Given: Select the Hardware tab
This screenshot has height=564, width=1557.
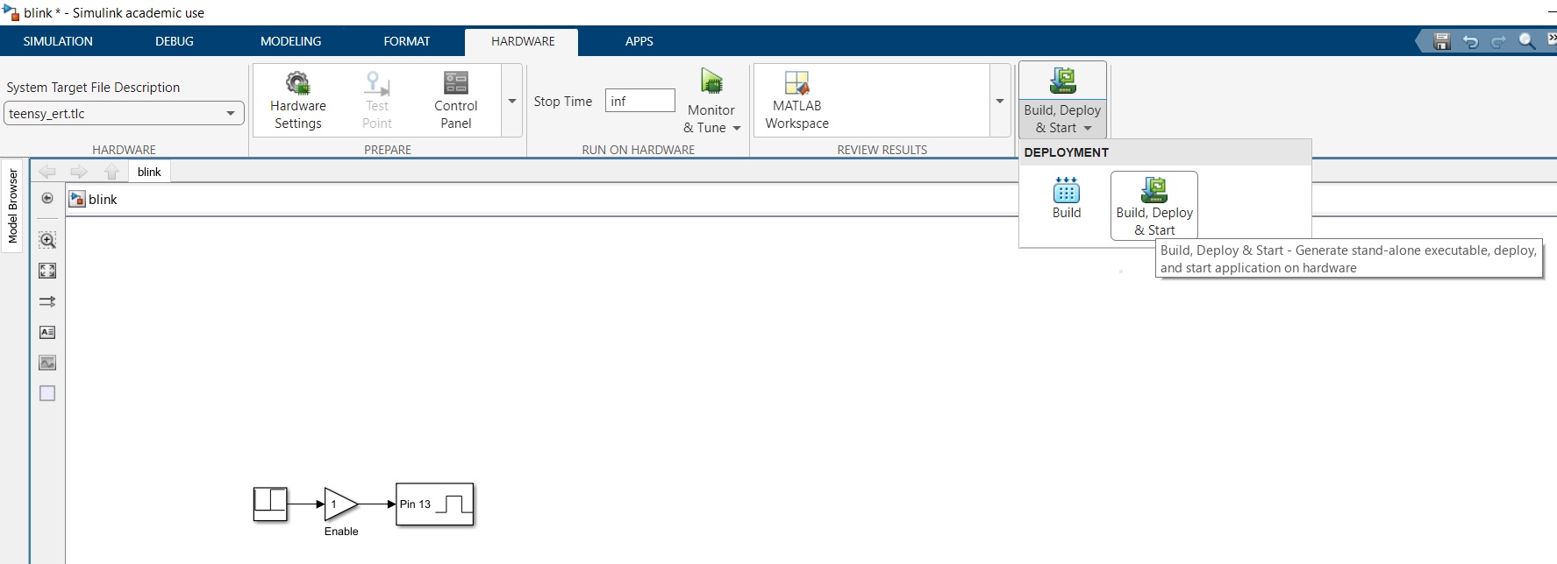Looking at the screenshot, I should point(523,41).
